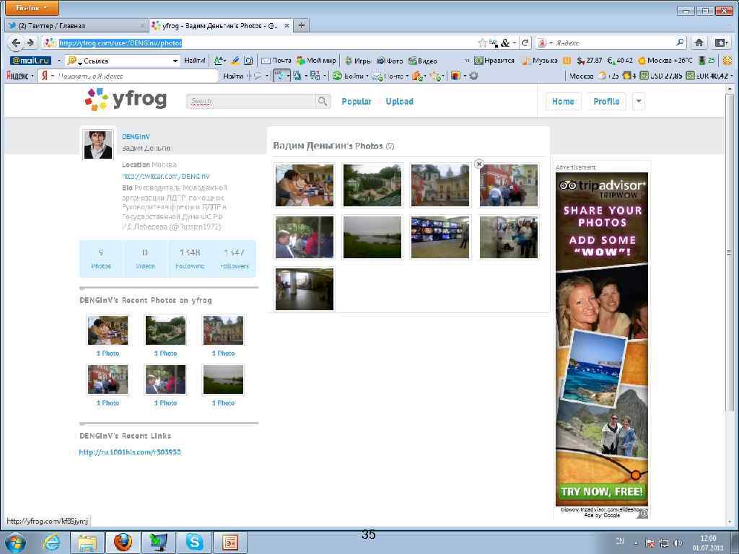Open the river landscape photo in main grid
Viewport: 739px width, 554px height.
372,237
